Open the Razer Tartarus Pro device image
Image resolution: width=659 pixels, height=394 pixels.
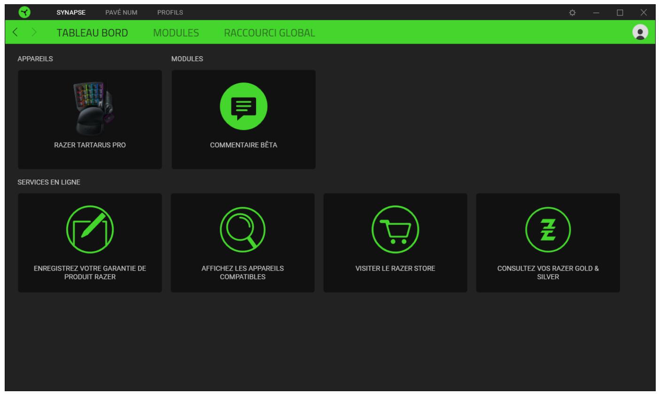click(95, 108)
